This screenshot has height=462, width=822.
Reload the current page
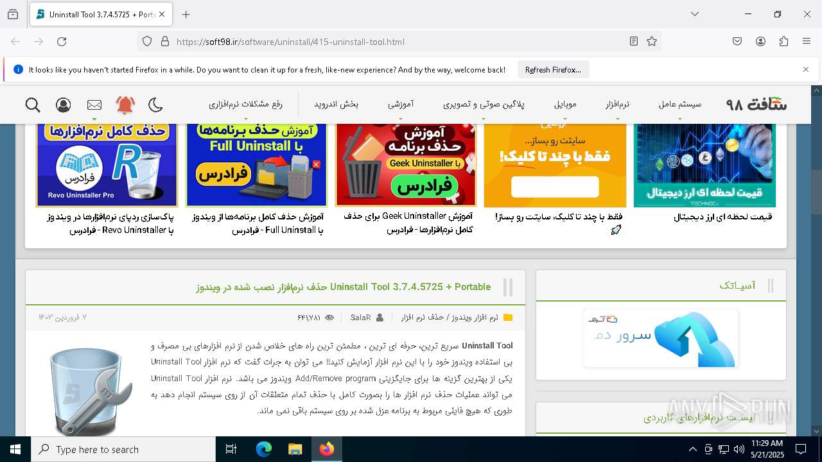(x=62, y=41)
